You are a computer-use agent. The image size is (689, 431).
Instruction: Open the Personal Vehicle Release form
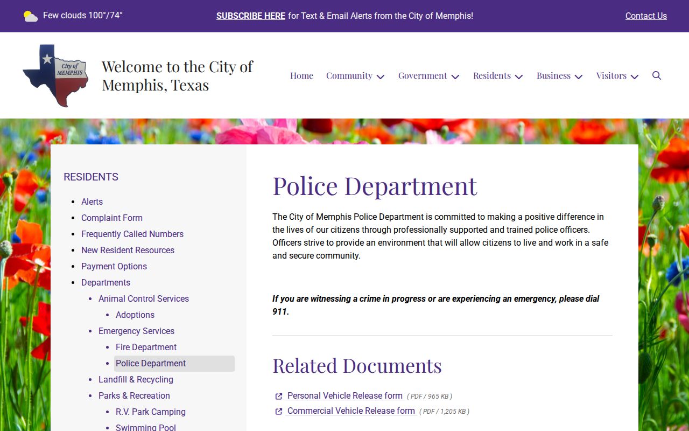pyautogui.click(x=345, y=395)
